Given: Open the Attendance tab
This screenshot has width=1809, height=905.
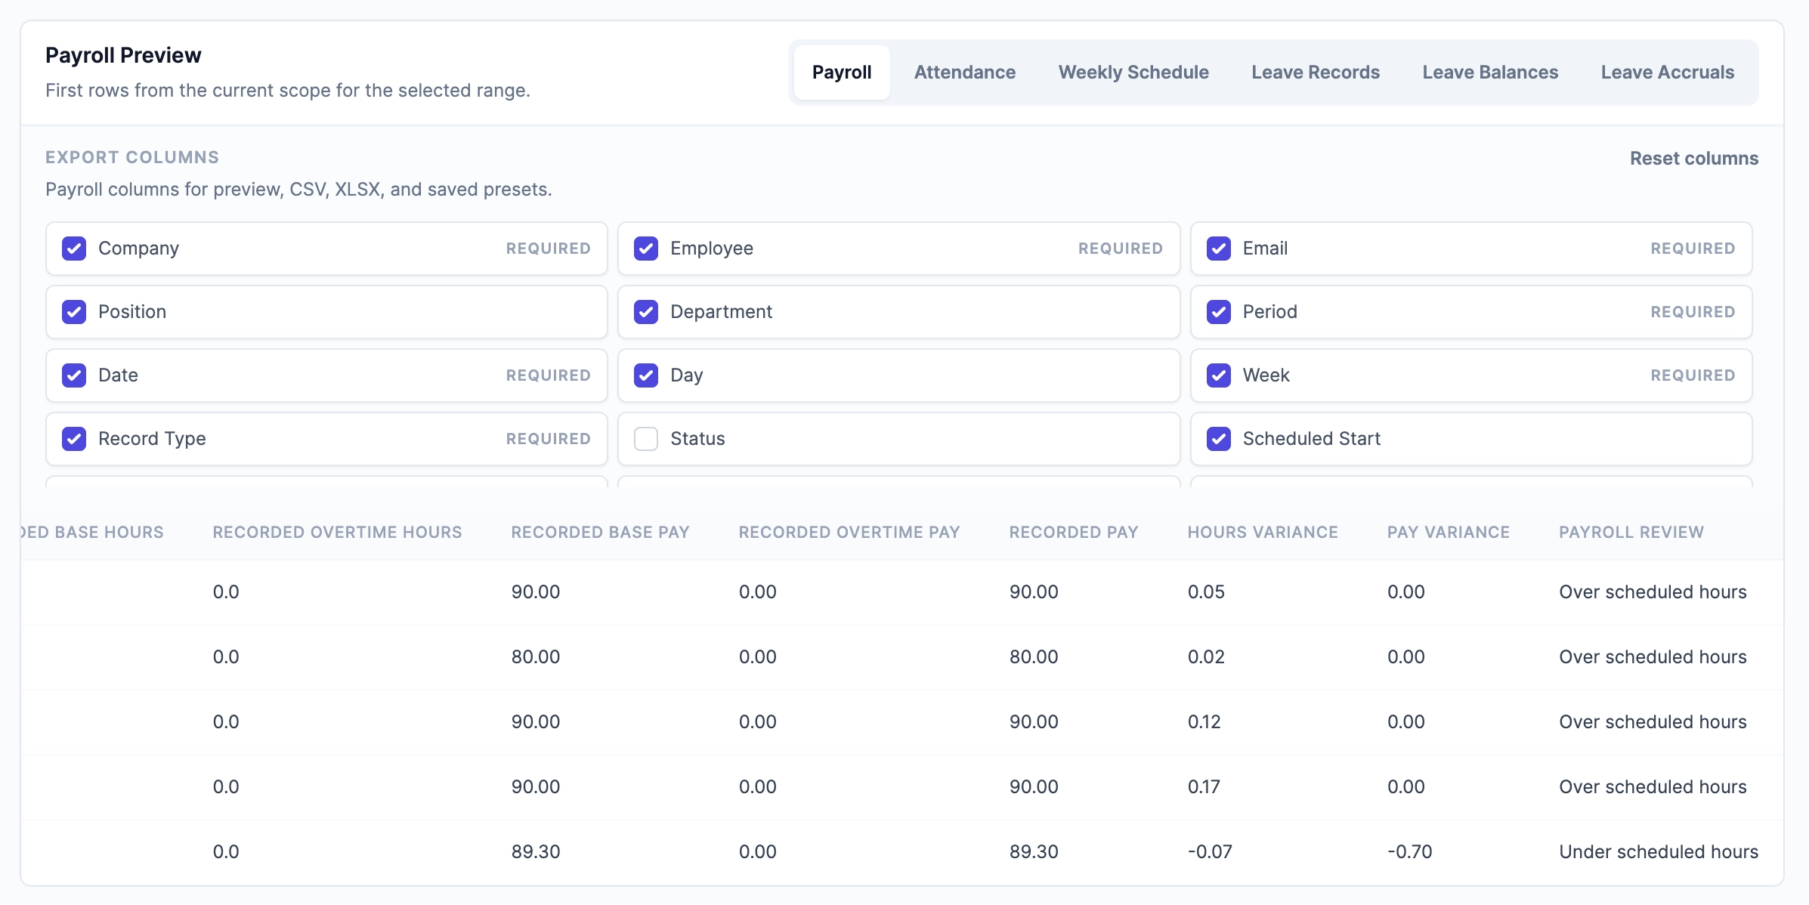Looking at the screenshot, I should [x=965, y=73].
